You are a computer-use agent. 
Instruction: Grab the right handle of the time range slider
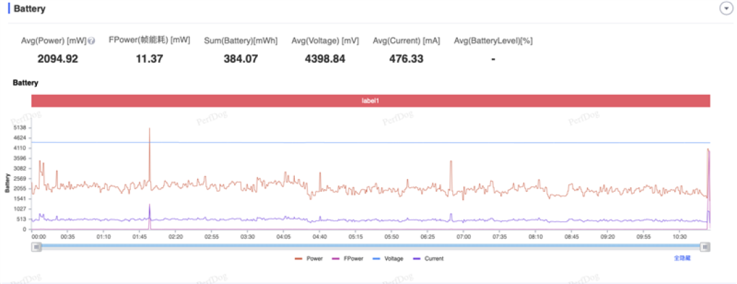coord(705,247)
